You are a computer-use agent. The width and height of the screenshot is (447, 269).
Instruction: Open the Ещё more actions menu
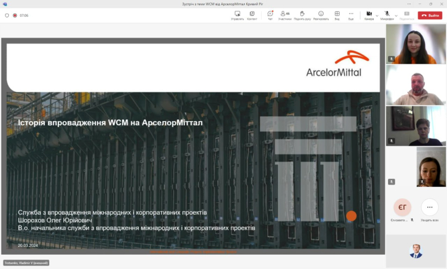pos(351,14)
